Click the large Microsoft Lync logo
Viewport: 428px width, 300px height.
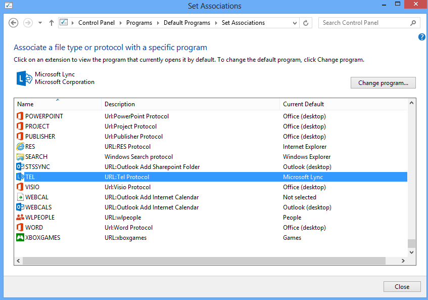tap(24, 78)
